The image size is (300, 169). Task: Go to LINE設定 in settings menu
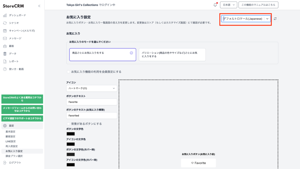point(11,141)
